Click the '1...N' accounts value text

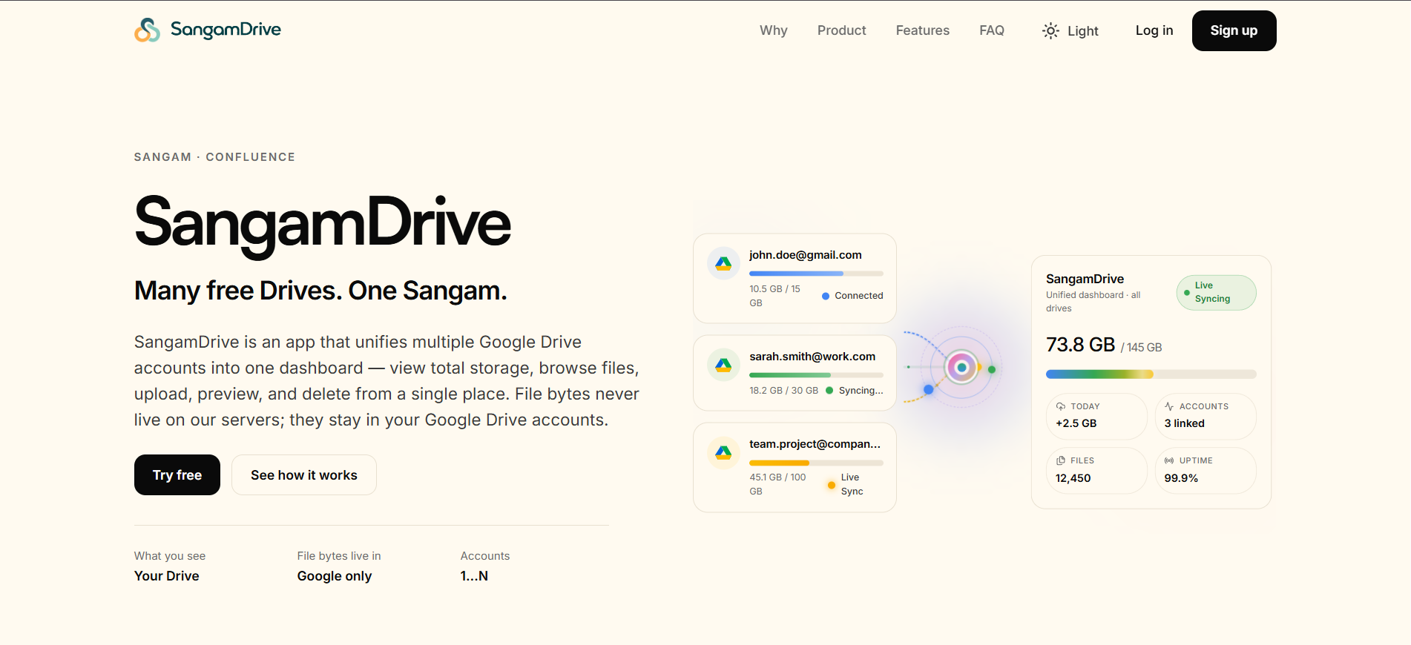coord(474,576)
